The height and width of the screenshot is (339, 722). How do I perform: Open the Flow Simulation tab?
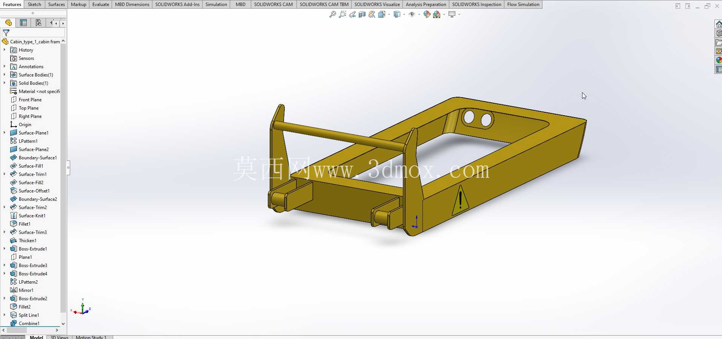tap(523, 5)
